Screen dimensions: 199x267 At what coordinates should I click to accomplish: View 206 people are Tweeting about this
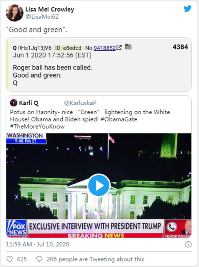(x=96, y=259)
